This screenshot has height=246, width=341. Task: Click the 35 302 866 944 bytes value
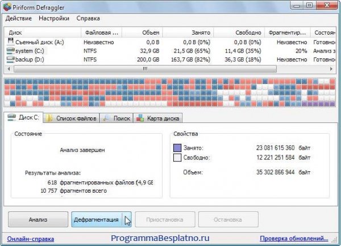pos(275,172)
